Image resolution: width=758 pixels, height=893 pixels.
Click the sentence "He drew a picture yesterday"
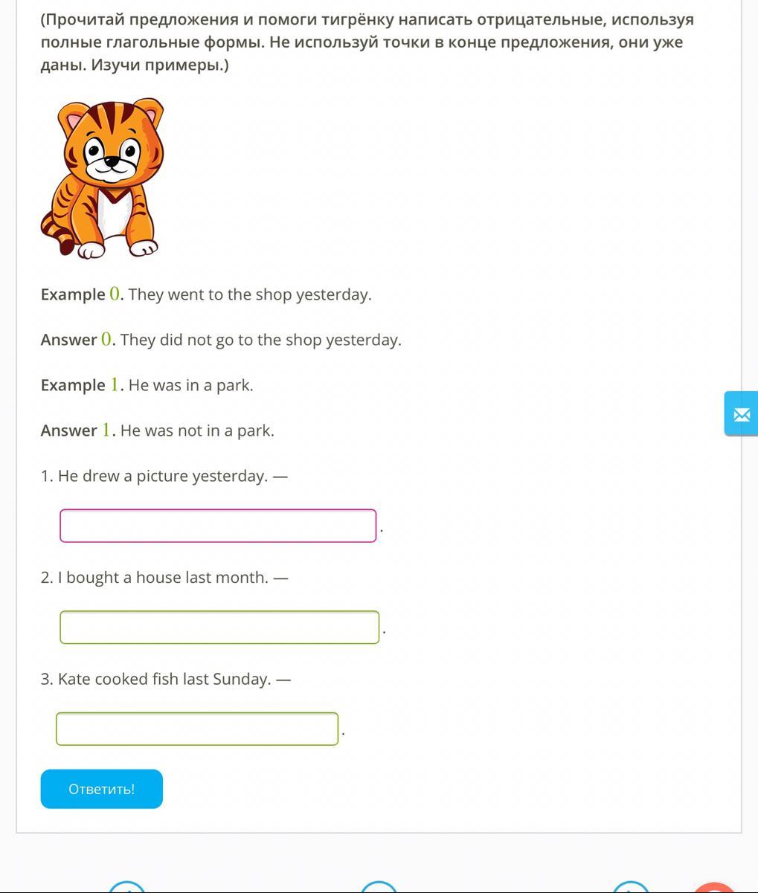coord(162,476)
